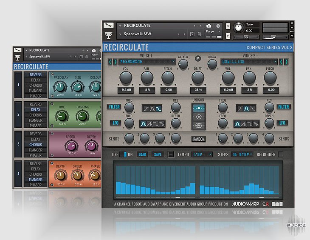This screenshot has height=240, width=310.
Task: Click next sound arrow for Voice 2
Action: click(286, 62)
